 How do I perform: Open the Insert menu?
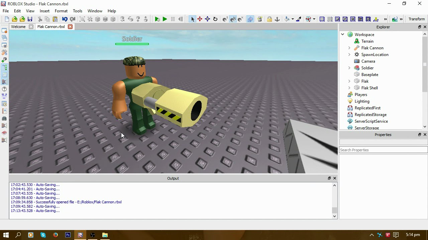coord(44,11)
